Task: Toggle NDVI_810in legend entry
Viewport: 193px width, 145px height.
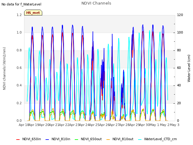Action: (x=58, y=139)
